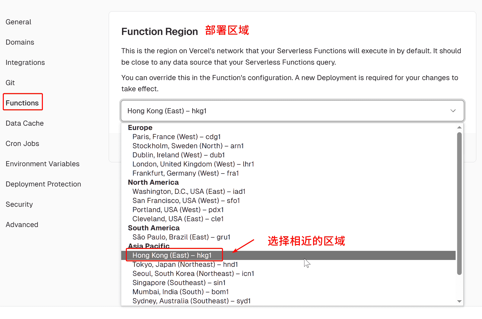Click the dropdown chevron arrow icon
This screenshot has height=319, width=482.
coord(453,111)
